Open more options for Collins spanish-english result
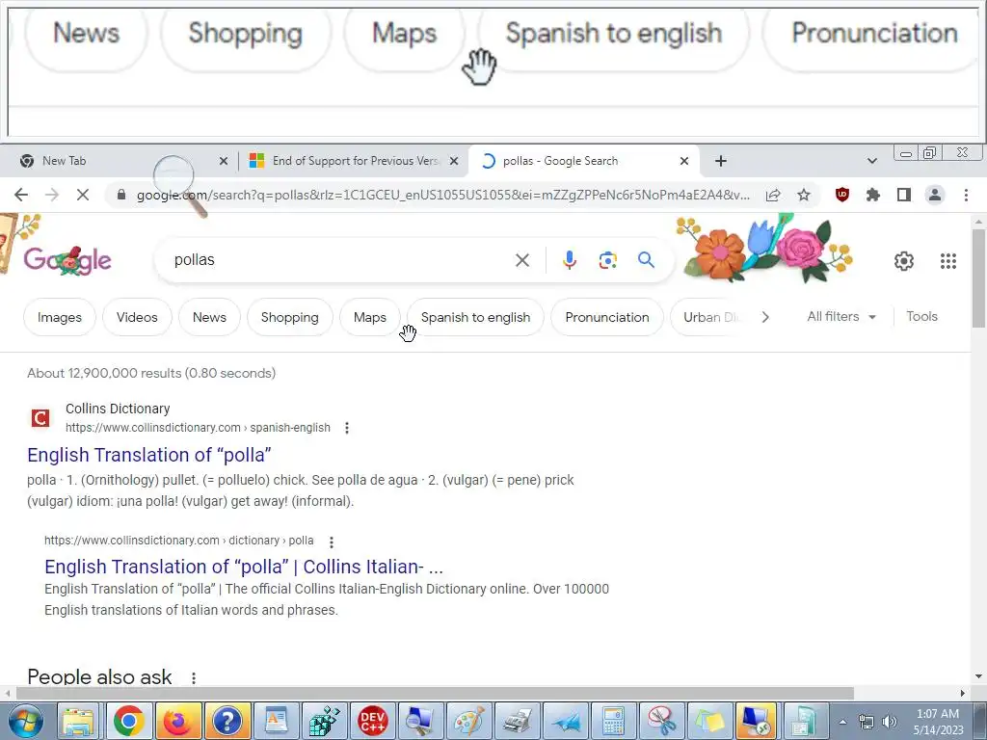987x740 pixels. tap(347, 428)
